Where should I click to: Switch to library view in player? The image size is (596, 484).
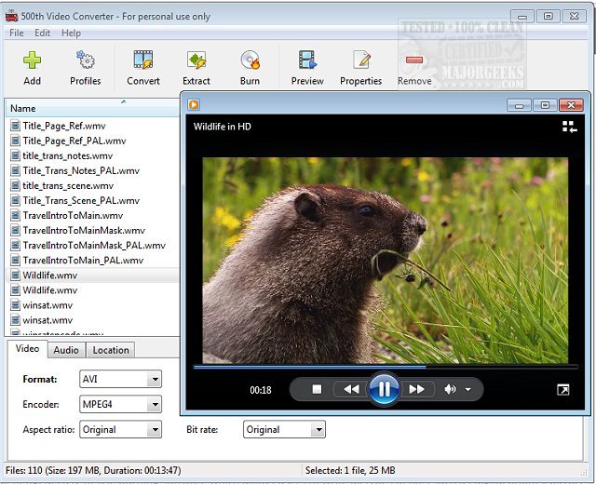click(x=569, y=127)
